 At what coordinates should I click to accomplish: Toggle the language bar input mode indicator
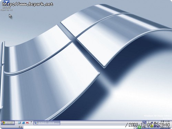pyautogui.click(x=144, y=123)
